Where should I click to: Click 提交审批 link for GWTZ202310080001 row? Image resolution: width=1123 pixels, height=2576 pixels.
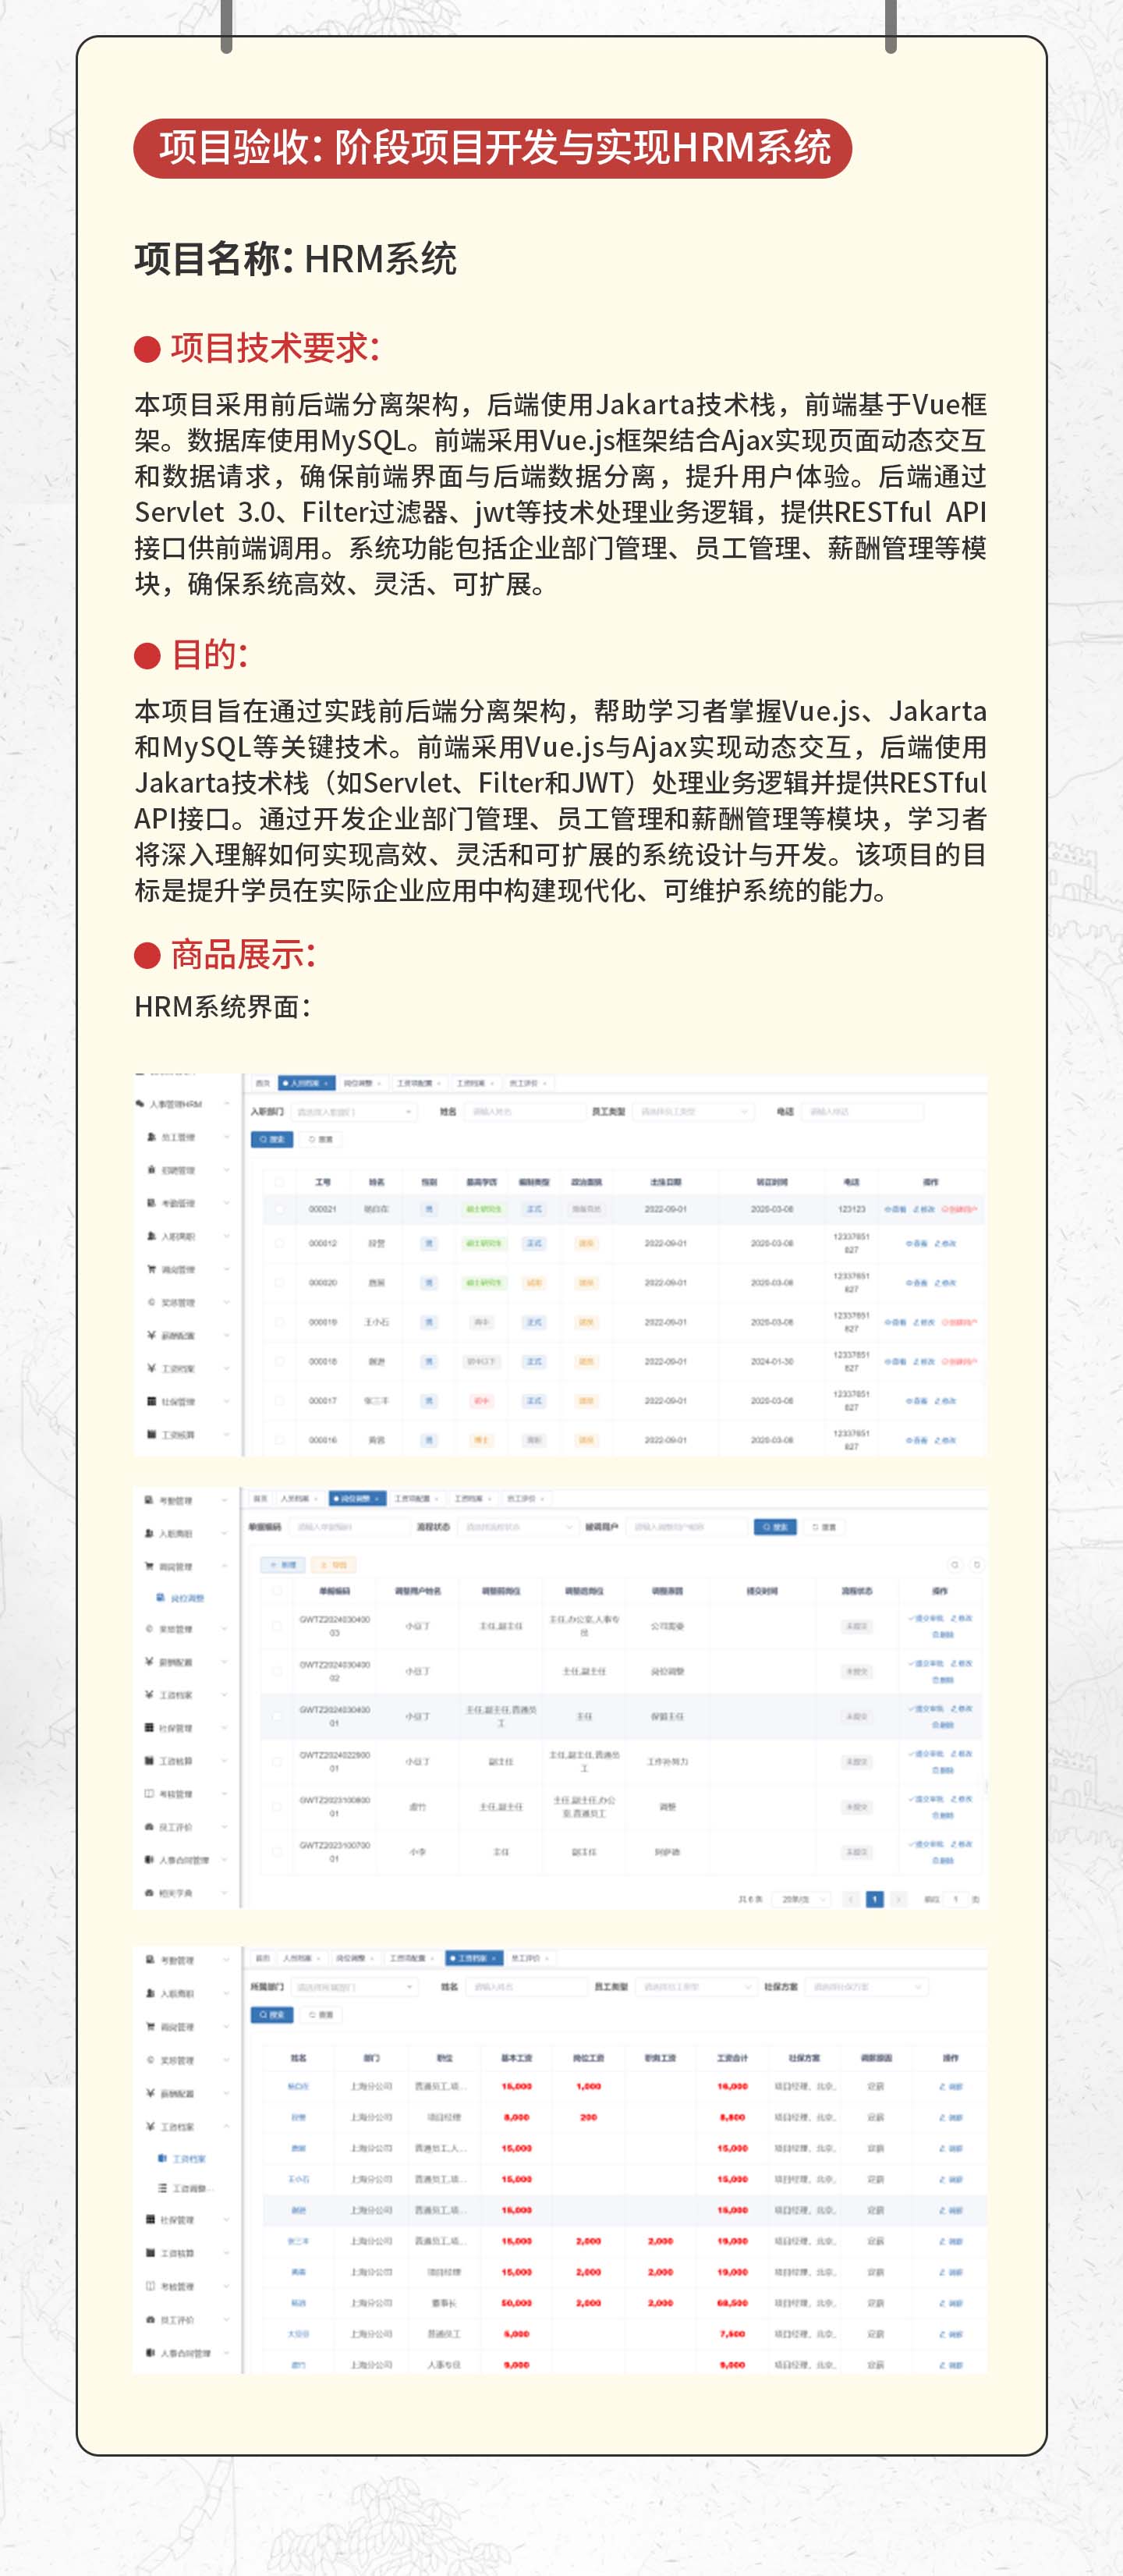tap(926, 1798)
